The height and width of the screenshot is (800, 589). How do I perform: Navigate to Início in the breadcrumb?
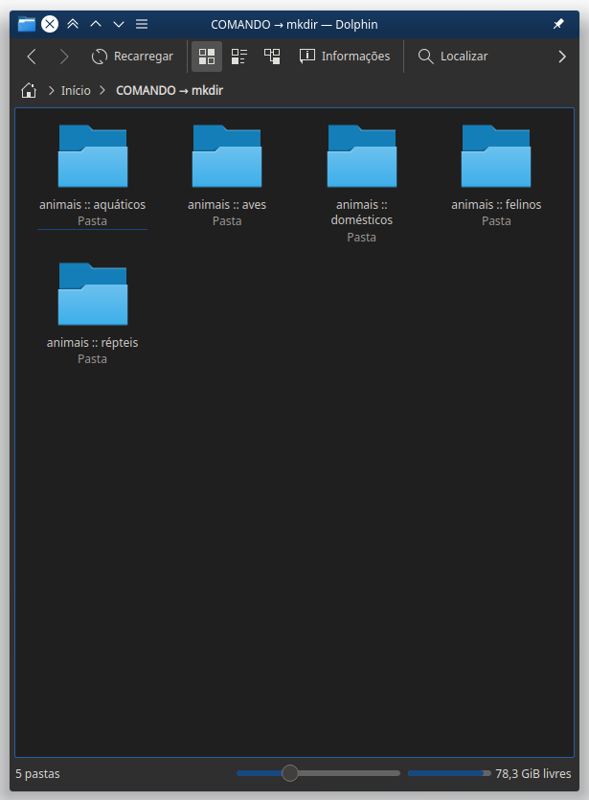click(76, 91)
